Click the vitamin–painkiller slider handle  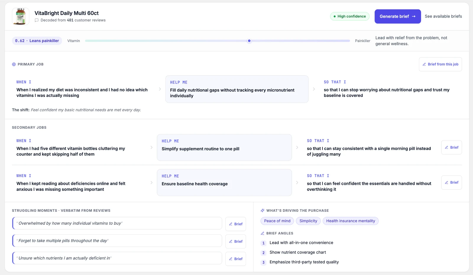[249, 41]
